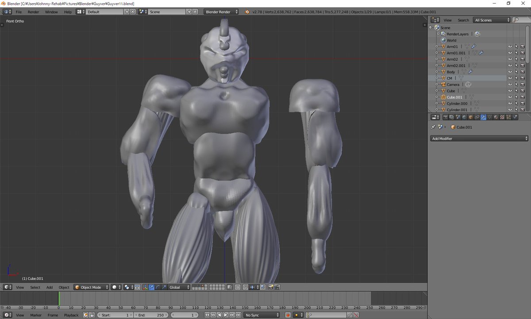The image size is (531, 319).
Task: Open the Help menu
Action: point(68,12)
